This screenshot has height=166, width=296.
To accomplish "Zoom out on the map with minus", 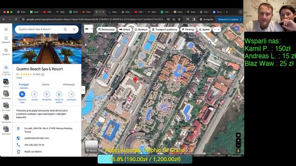I will (238, 145).
